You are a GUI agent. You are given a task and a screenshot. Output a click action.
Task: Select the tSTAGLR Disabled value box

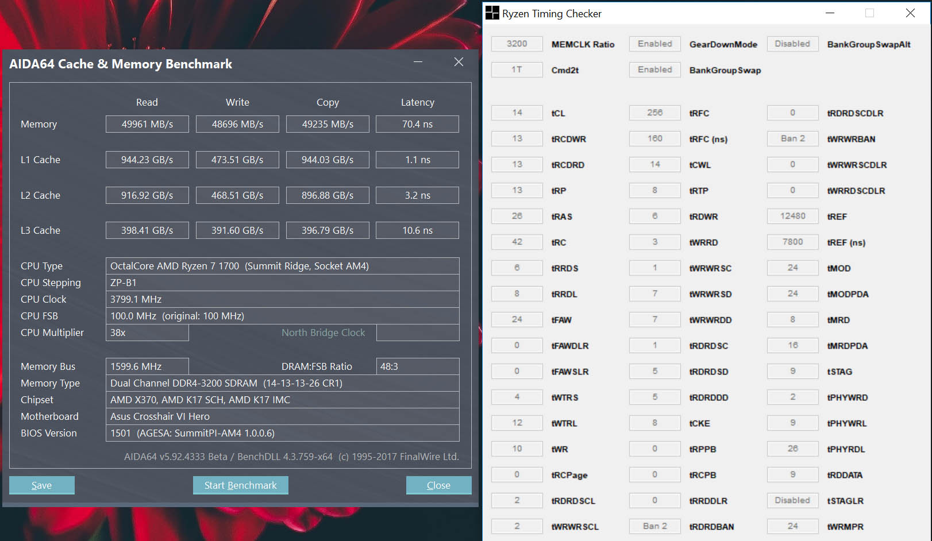click(793, 500)
